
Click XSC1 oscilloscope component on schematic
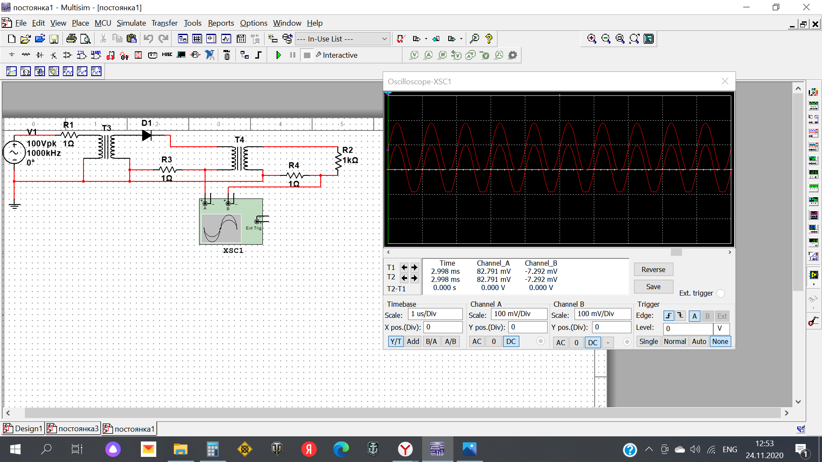[x=231, y=222]
